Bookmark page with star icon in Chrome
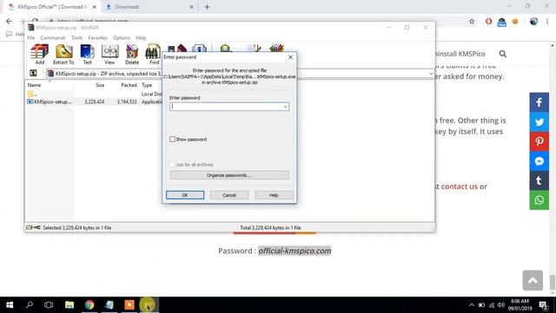Screen dimensions: 556x313 472,22
